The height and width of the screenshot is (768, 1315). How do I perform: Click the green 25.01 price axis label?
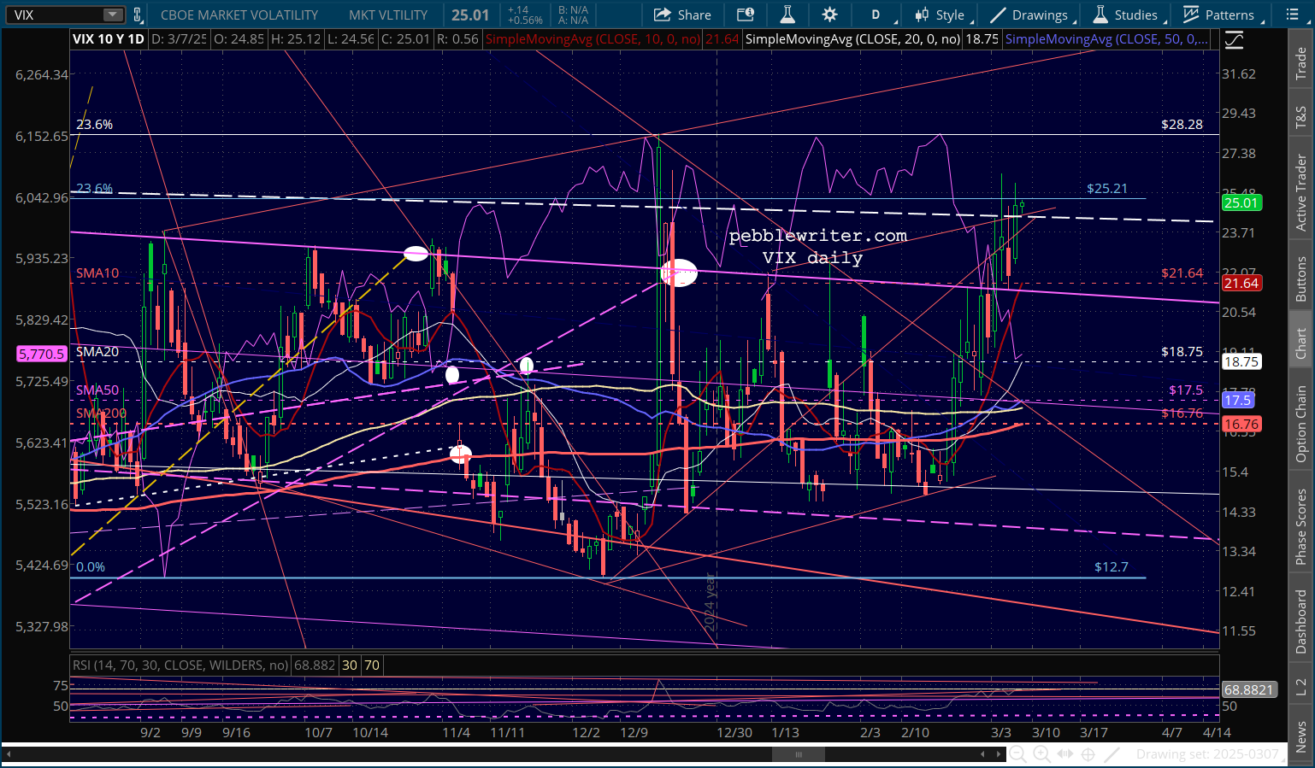click(1241, 203)
